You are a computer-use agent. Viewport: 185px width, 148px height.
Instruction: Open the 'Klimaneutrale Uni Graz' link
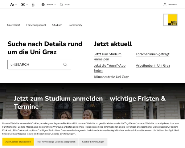point(111,77)
